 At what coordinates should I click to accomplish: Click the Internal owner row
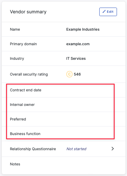[x=64, y=105]
